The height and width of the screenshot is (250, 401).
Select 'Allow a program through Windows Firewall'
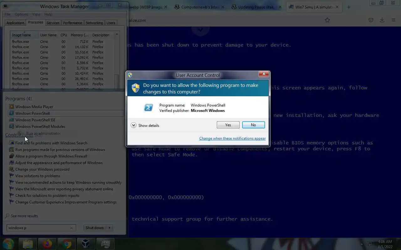click(51, 156)
